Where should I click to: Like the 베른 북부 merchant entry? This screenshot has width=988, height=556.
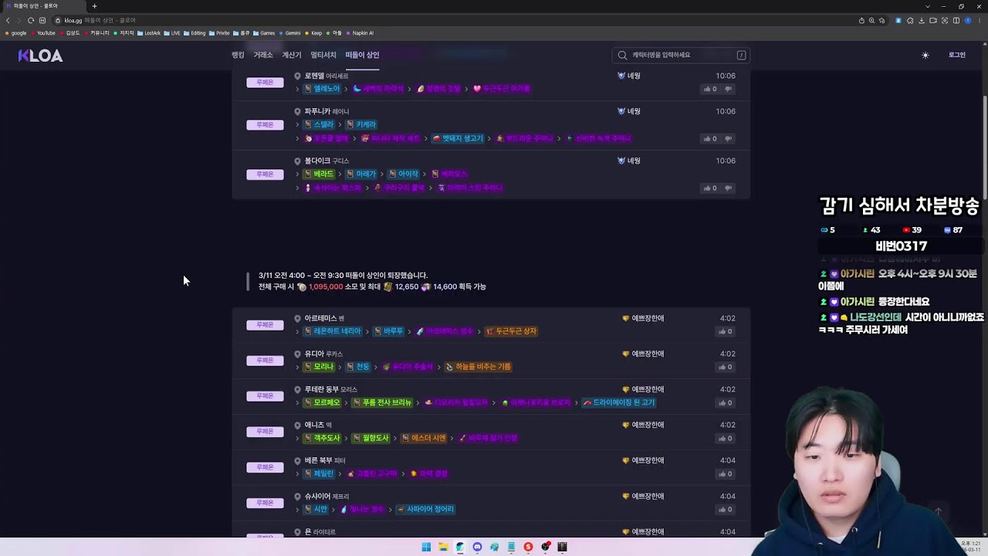(726, 473)
